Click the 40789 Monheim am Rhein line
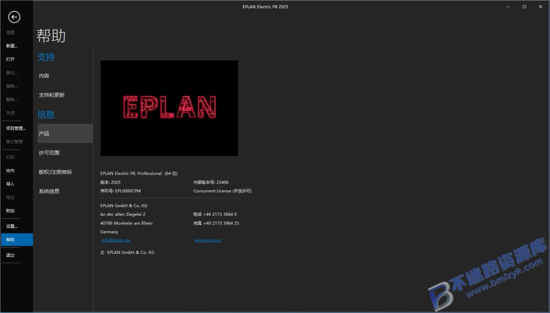 (x=126, y=223)
